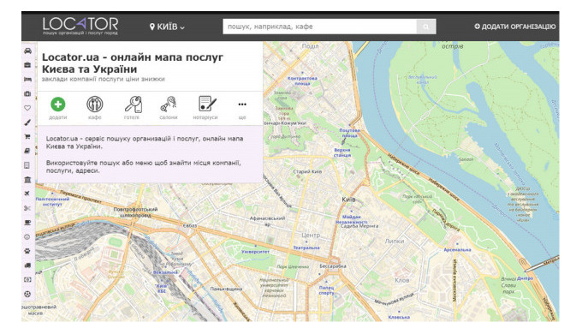Image resolution: width=582 pixels, height=334 pixels.
Task: Select the heart category icon
Action: [27, 108]
